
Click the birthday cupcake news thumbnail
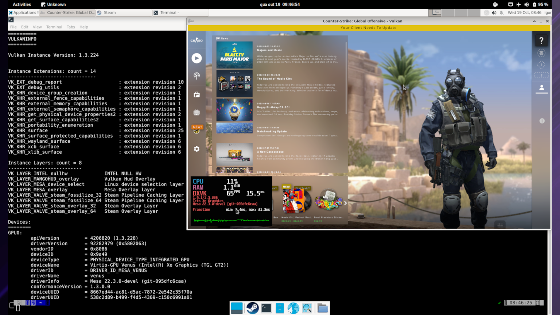[234, 110]
